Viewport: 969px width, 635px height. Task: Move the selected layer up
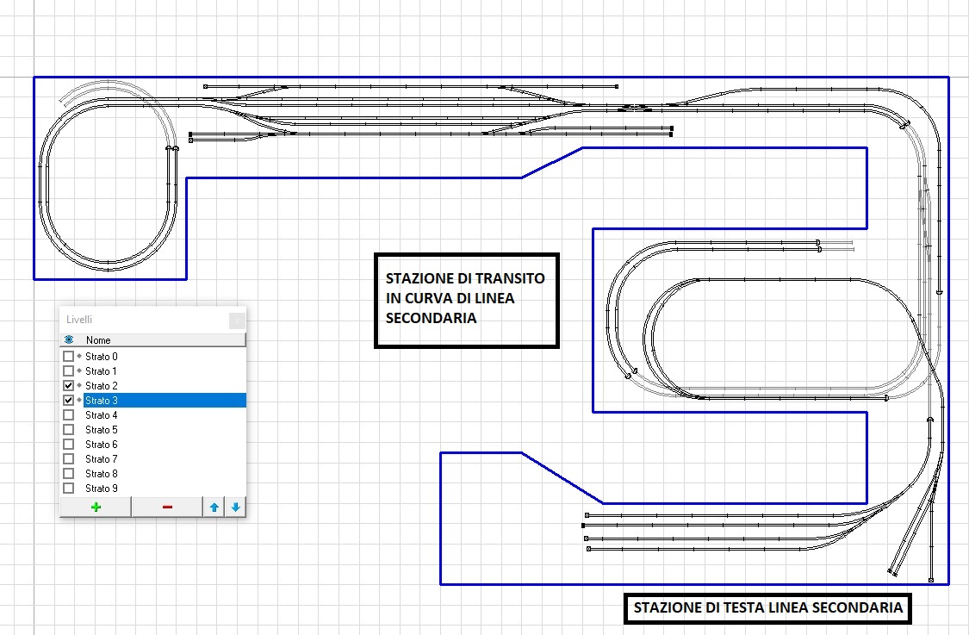214,507
